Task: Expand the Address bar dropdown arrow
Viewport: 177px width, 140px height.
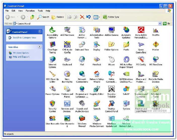Action: coord(160,23)
